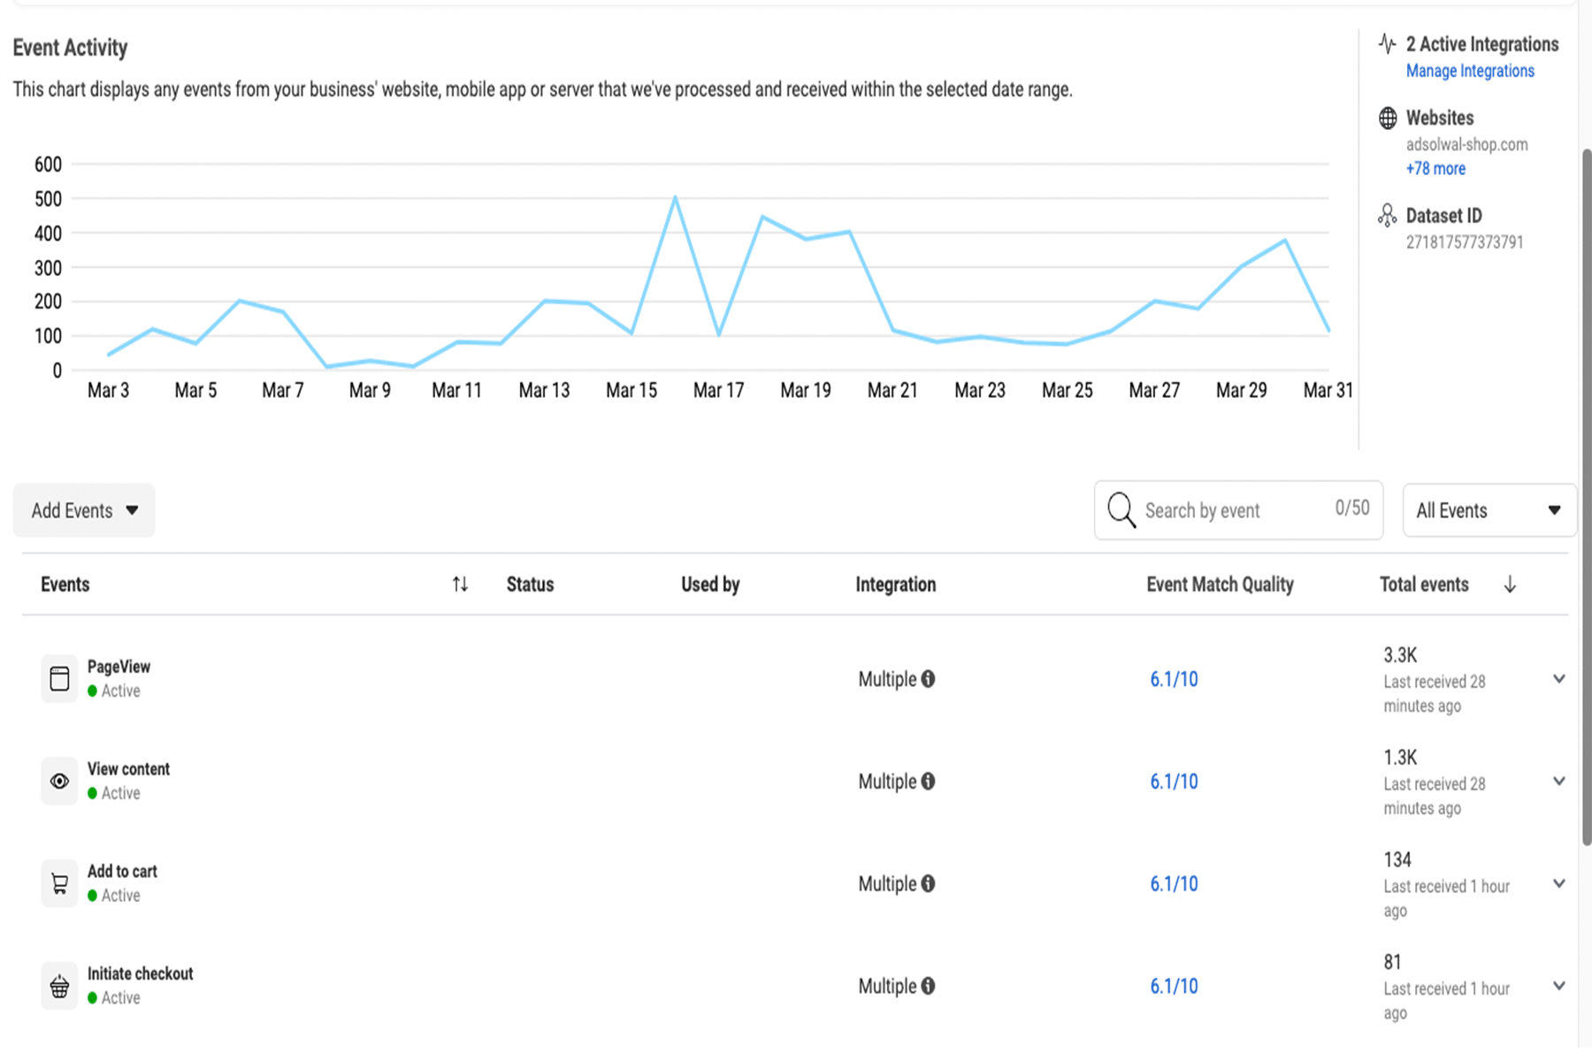This screenshot has width=1592, height=1061.
Task: Expand the PageView row chevron
Action: coord(1559,679)
